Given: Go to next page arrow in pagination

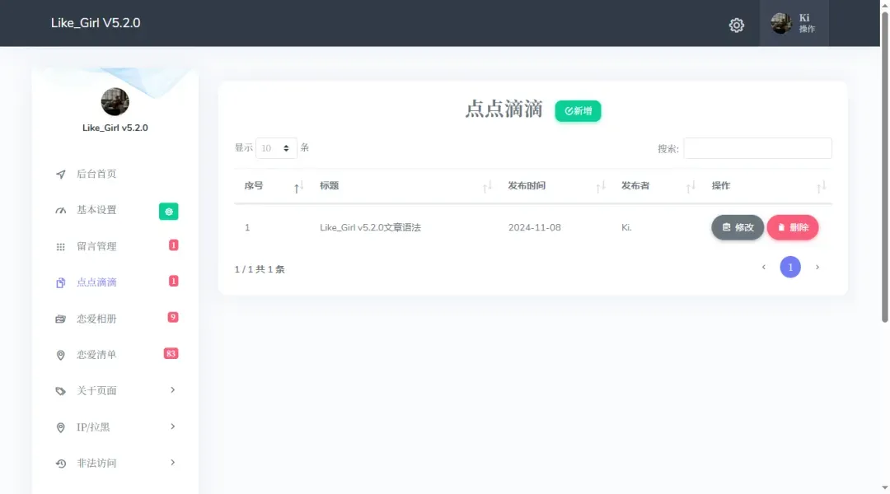Looking at the screenshot, I should pyautogui.click(x=817, y=267).
